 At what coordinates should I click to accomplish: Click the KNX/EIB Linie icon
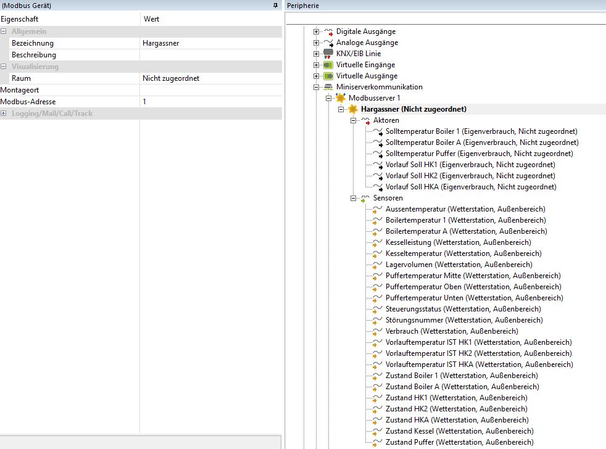pyautogui.click(x=328, y=54)
